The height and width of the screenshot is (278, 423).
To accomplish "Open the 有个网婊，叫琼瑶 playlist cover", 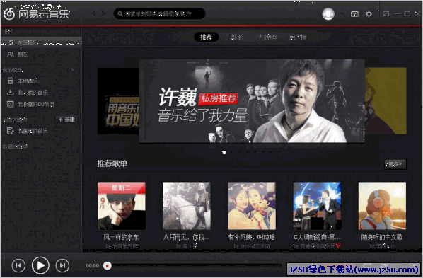I will click(252, 206).
